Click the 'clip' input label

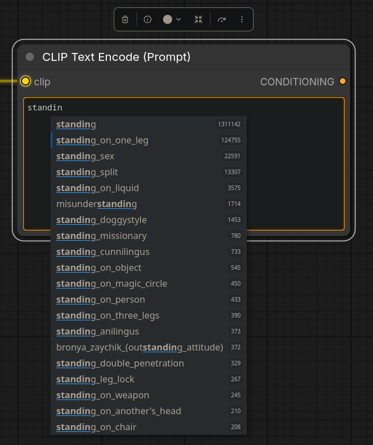coord(42,82)
